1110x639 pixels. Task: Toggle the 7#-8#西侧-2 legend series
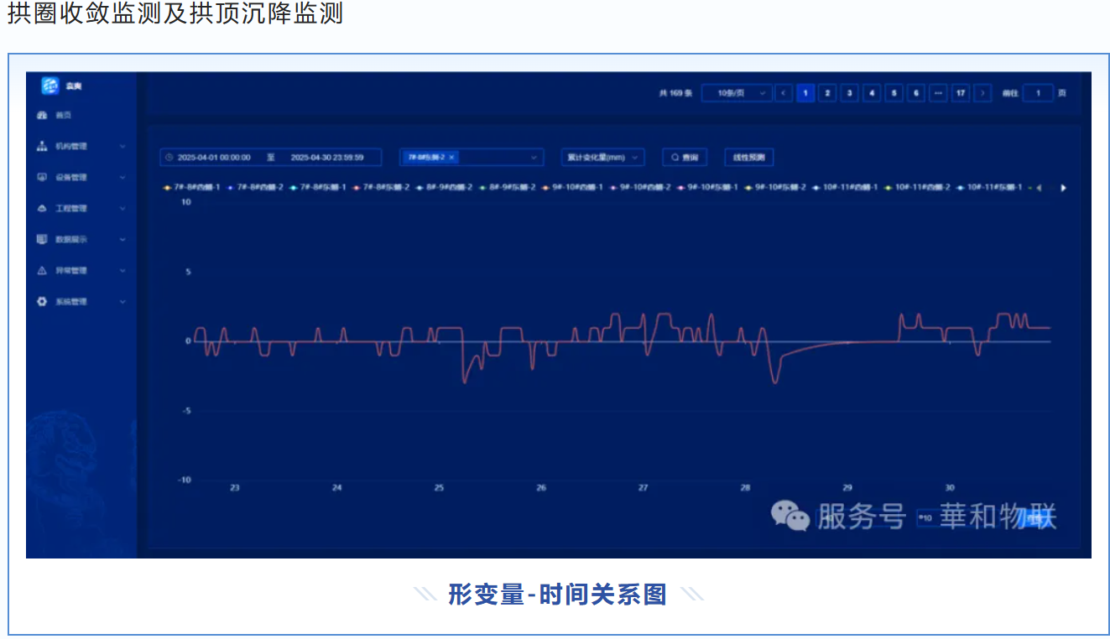(255, 188)
